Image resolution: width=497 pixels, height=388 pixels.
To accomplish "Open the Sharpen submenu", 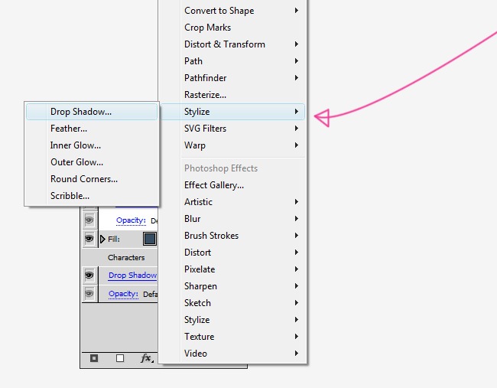I will [232, 286].
